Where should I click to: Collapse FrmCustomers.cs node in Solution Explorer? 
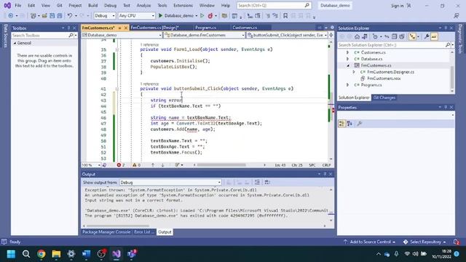348,65
